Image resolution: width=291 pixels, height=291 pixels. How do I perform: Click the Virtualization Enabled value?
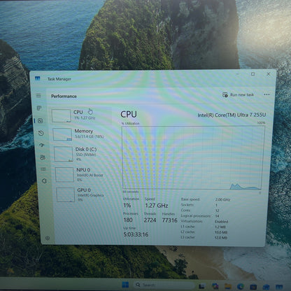tap(222, 222)
